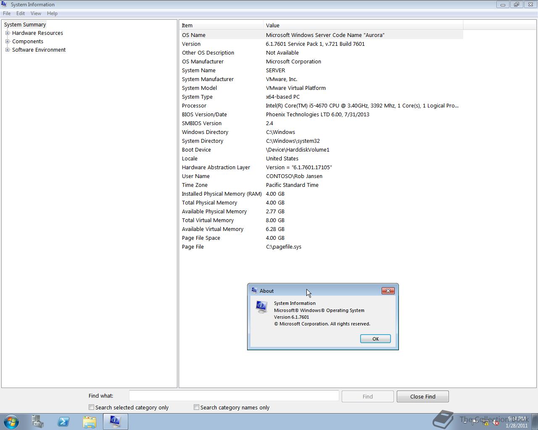Select the System Model row
The height and width of the screenshot is (430, 538).
[322, 88]
